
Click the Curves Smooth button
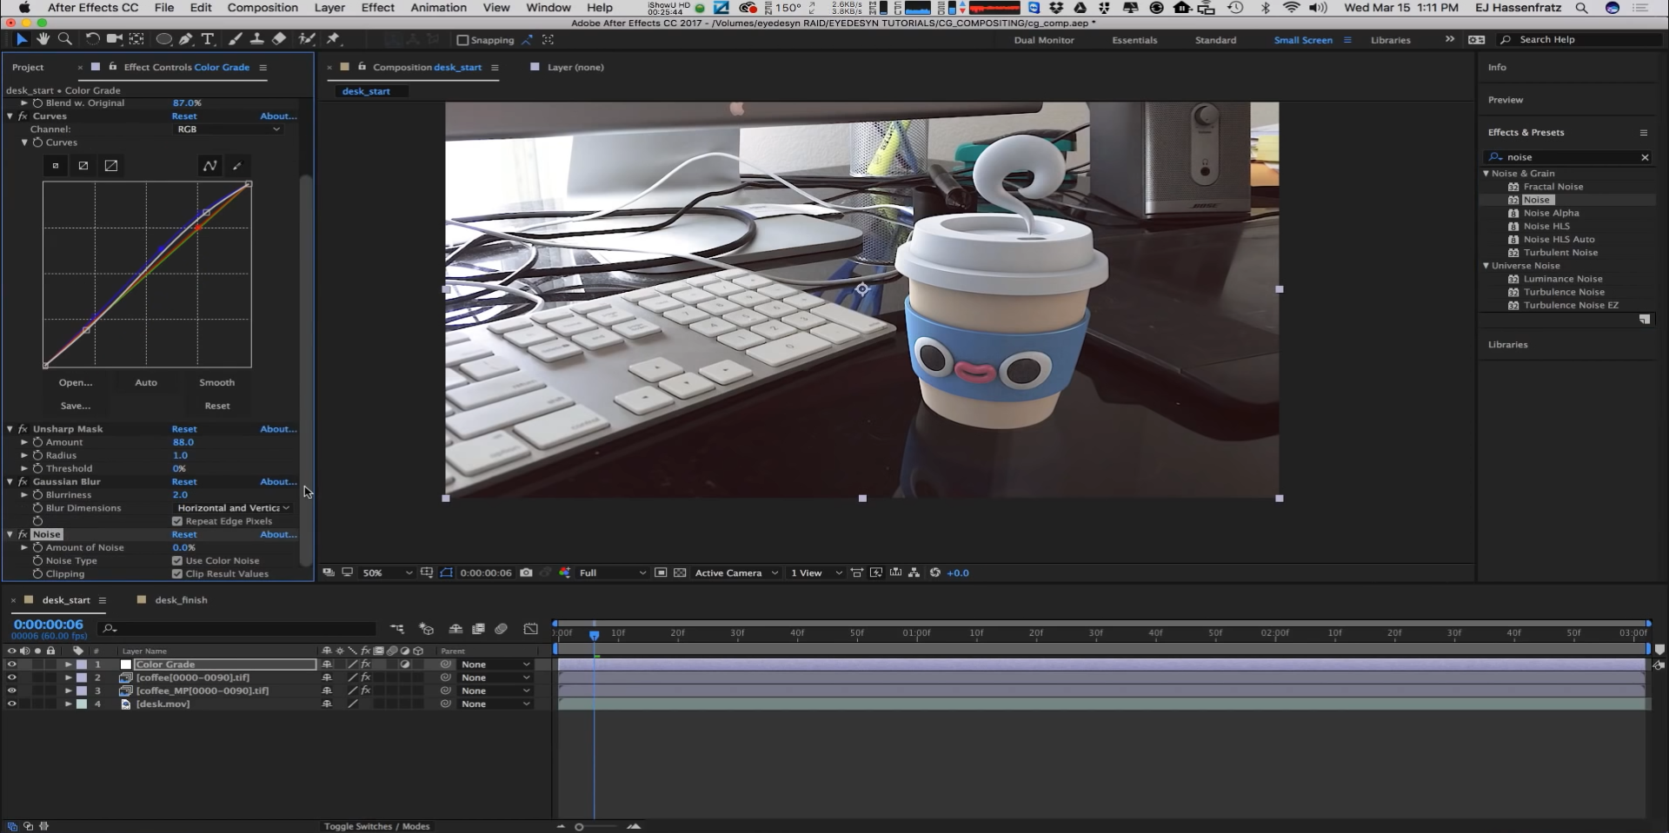tap(216, 383)
